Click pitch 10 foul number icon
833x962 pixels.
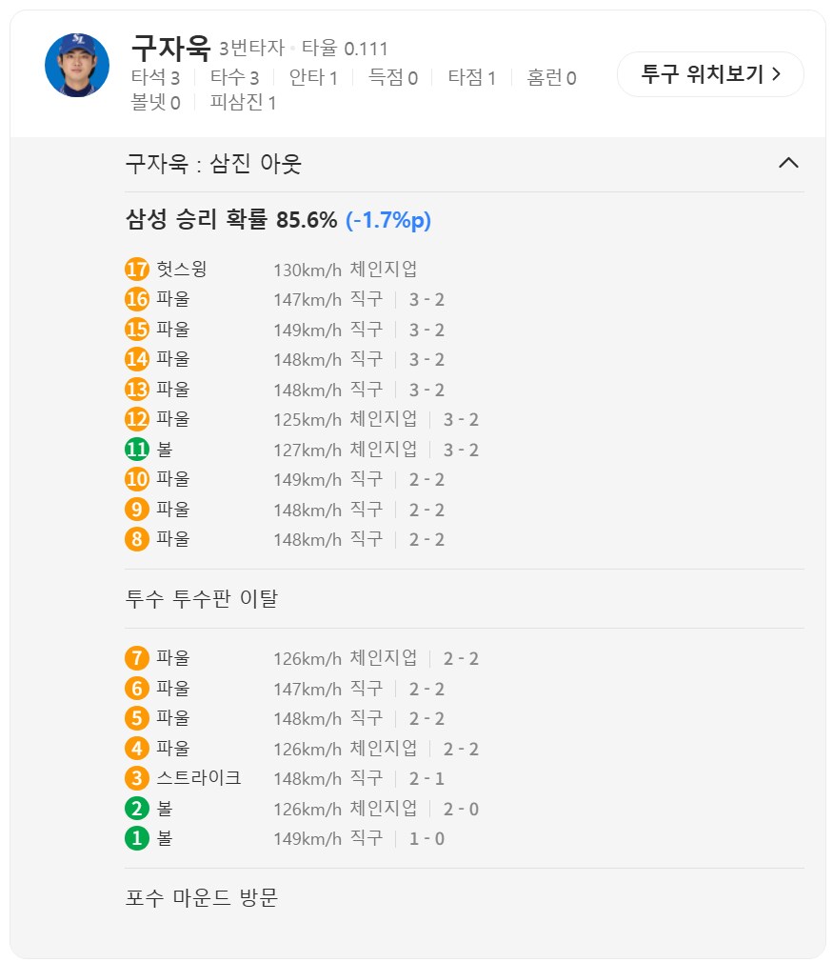(137, 479)
